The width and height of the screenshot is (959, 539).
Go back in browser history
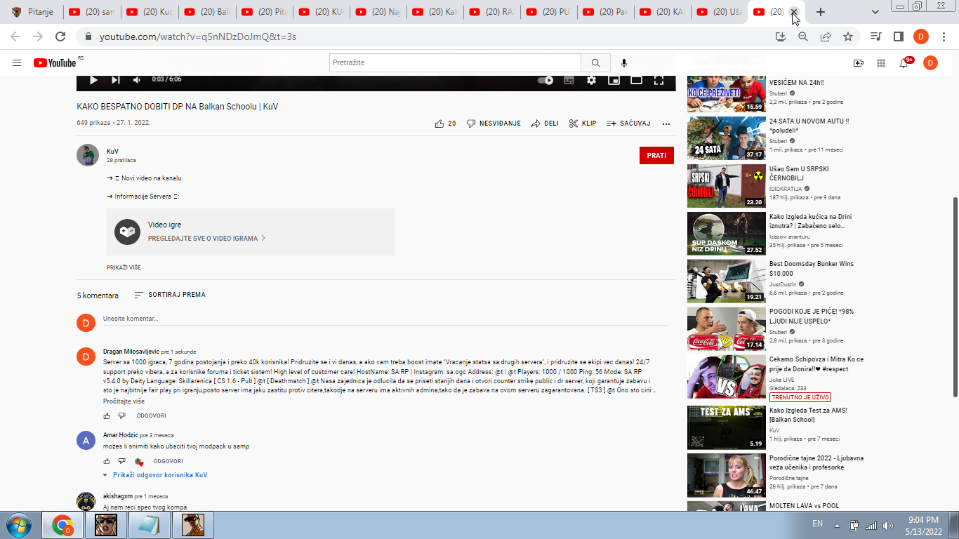point(15,36)
